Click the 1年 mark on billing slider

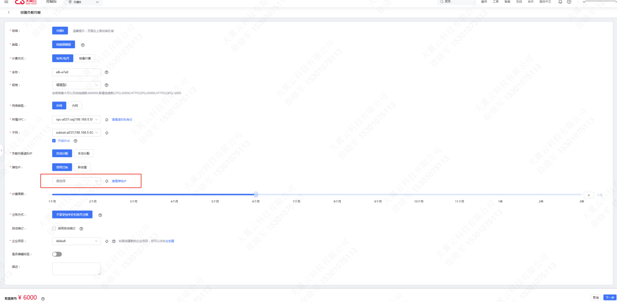coord(500,195)
